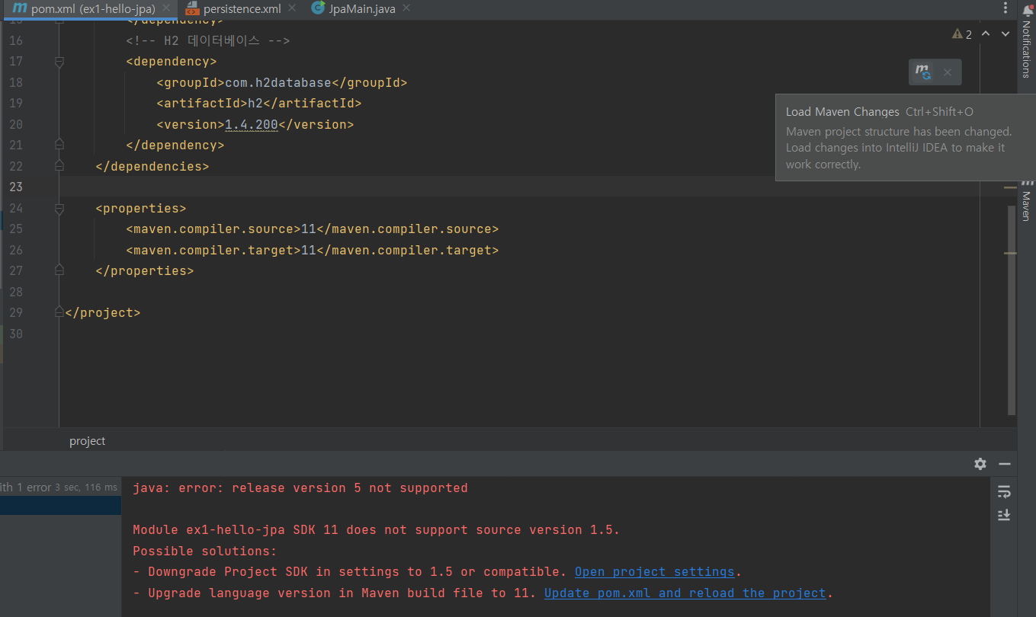Select the build result row with 1 error

pyautogui.click(x=60, y=488)
